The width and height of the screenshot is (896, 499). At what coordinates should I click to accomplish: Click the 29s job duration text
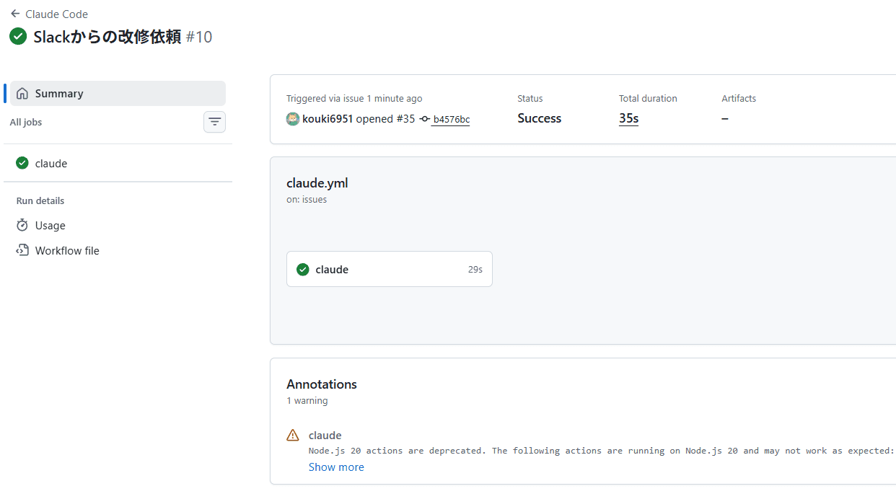[475, 269]
